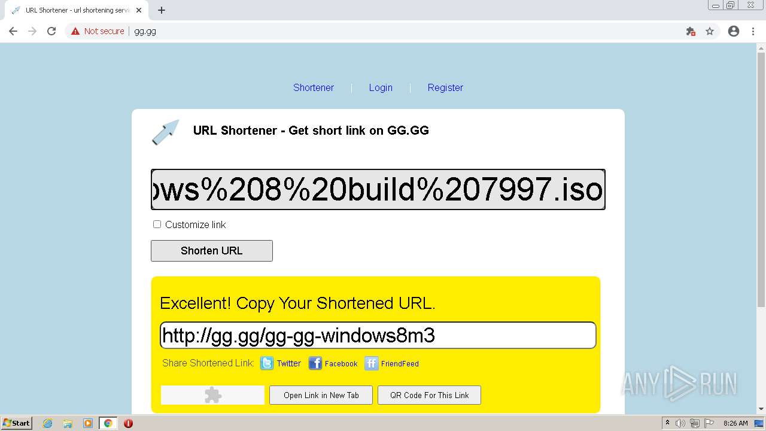Viewport: 766px width, 431px height.
Task: Open the Chrome profile avatar
Action: pyautogui.click(x=734, y=31)
